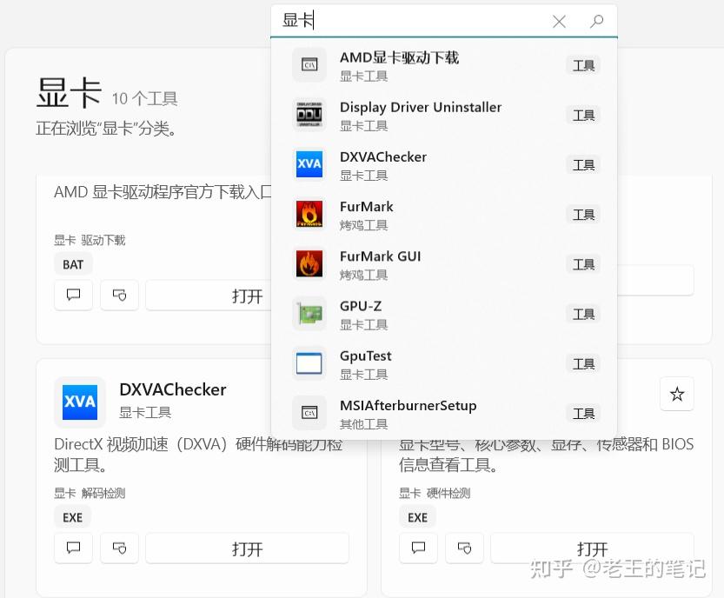Choose the MSIAfterburnerSetup result title
This screenshot has height=598, width=724.
[408, 405]
